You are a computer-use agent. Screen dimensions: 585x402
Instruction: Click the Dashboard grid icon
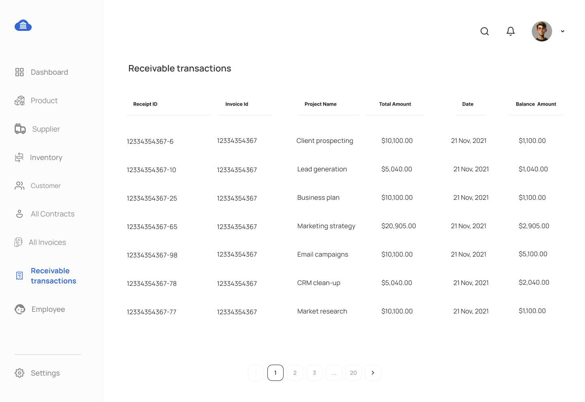coord(19,72)
